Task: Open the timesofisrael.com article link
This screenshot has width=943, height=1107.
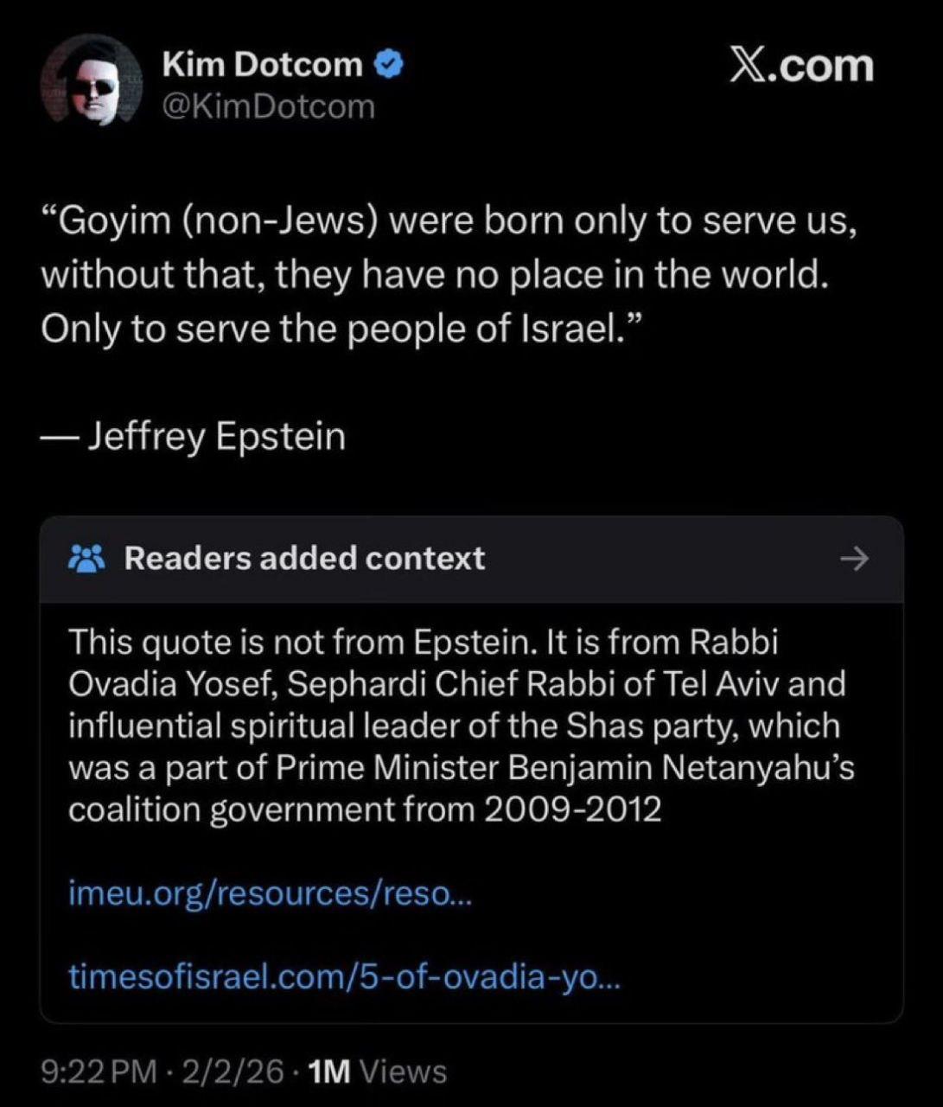Action: (x=344, y=977)
